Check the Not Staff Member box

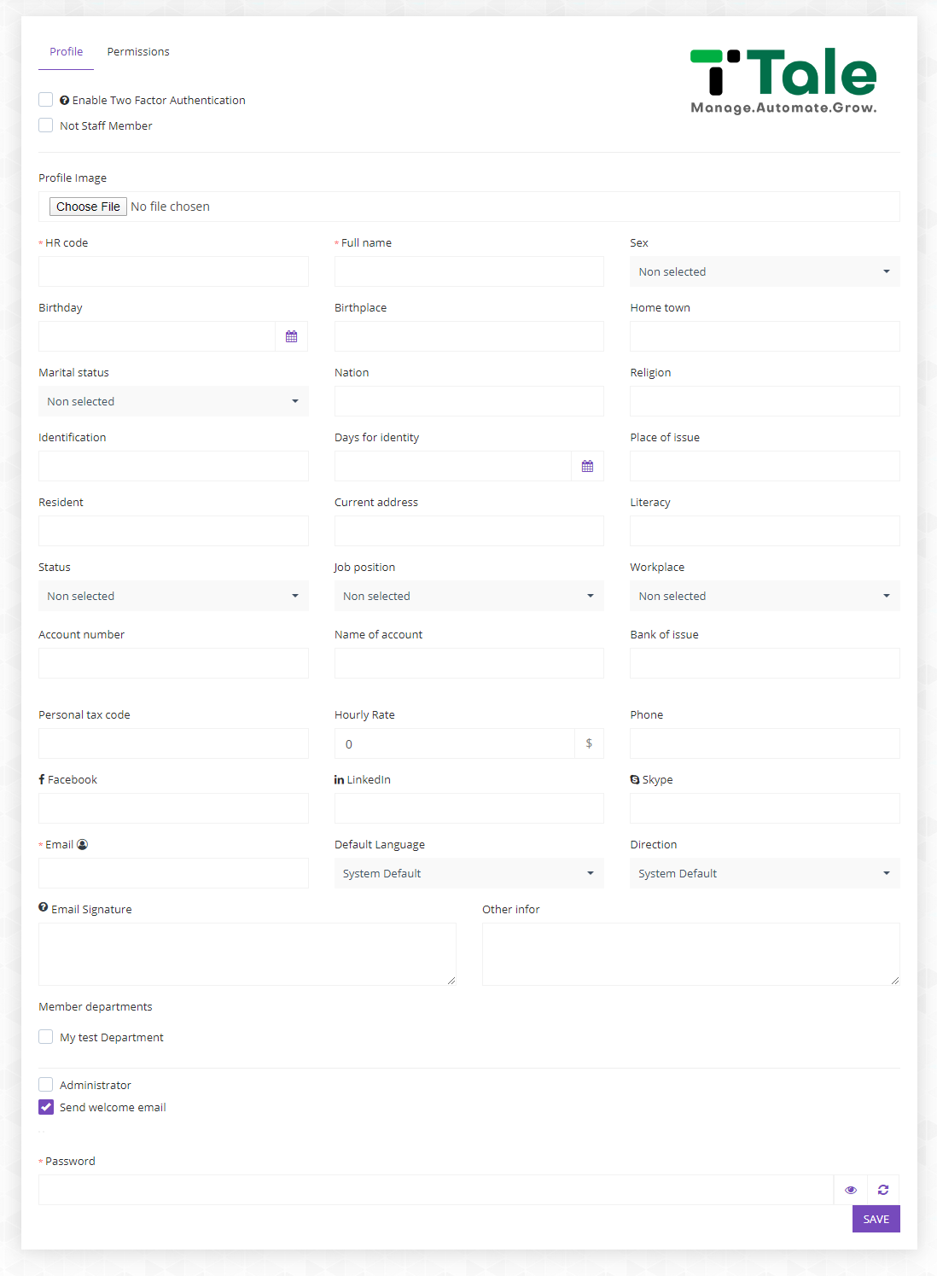tap(46, 125)
